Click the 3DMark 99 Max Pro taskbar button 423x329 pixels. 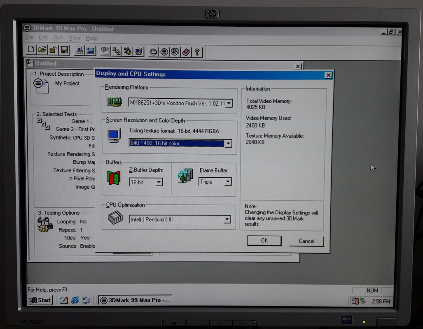tap(136, 300)
